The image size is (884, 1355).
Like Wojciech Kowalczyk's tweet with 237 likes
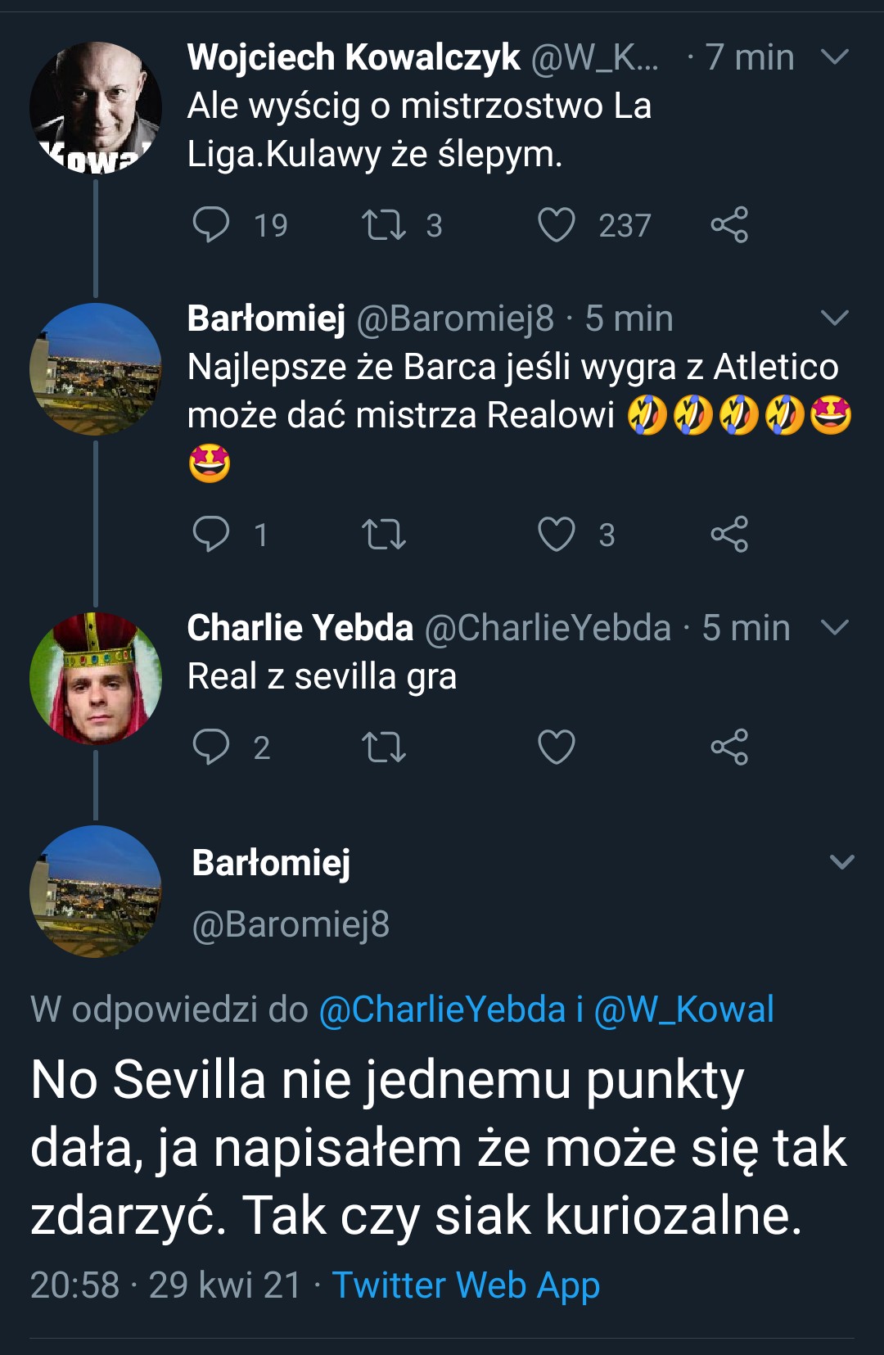pyautogui.click(x=557, y=225)
